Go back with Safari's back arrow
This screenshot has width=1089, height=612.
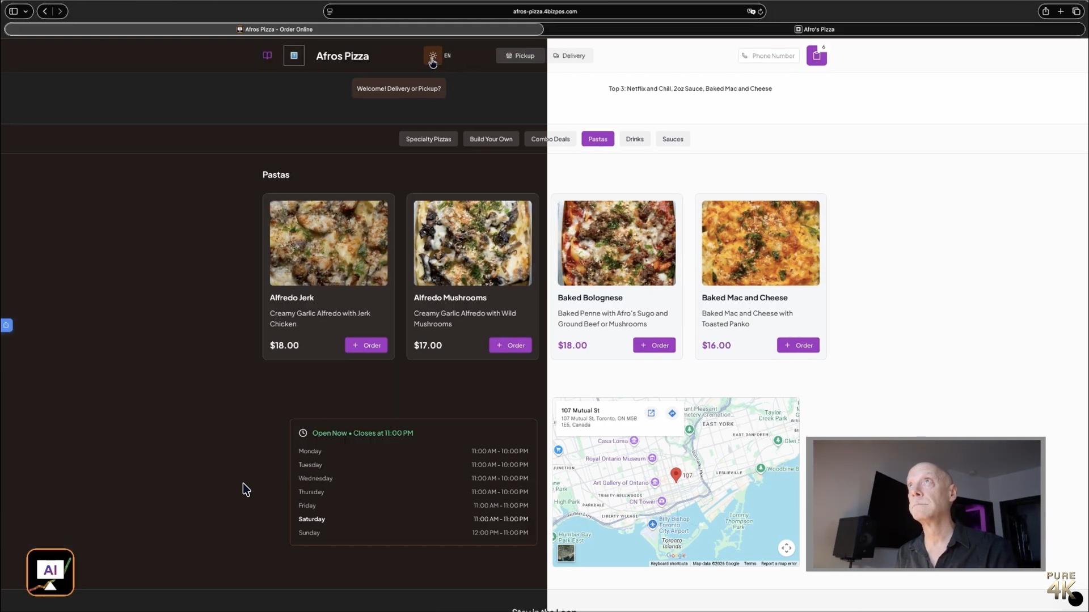coord(45,11)
